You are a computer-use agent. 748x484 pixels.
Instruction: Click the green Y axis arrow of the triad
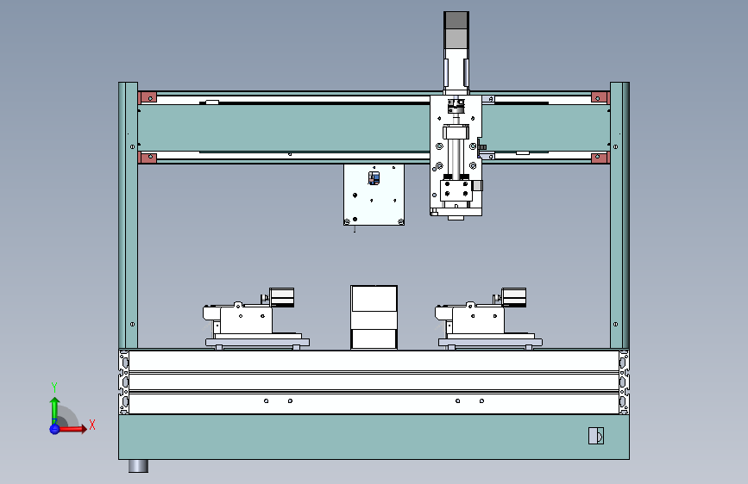(55, 410)
